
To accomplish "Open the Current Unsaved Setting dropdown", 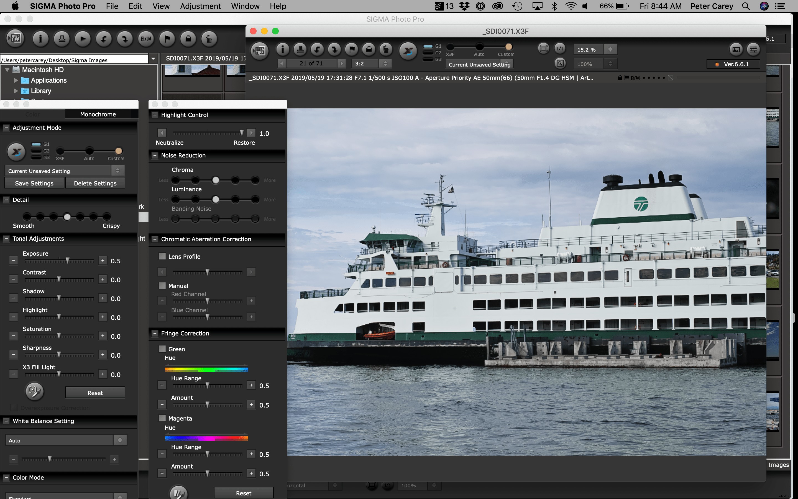I will tap(118, 170).
